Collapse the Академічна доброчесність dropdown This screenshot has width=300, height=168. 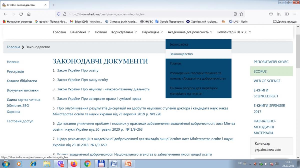(190, 32)
